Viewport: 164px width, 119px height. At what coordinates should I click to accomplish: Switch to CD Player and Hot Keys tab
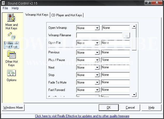point(67,15)
